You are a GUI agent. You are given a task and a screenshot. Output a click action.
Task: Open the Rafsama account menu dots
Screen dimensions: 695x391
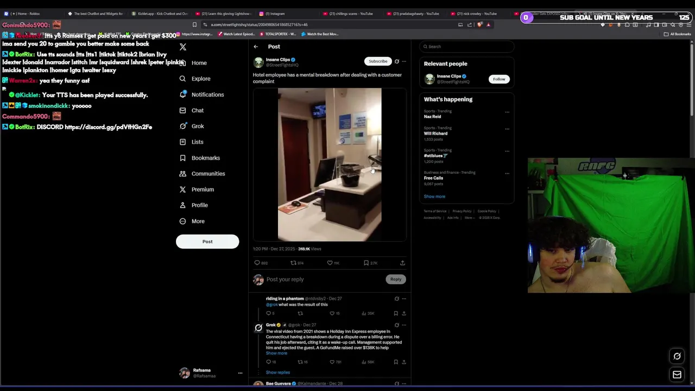[x=240, y=373]
